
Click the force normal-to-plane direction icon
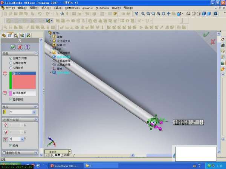pos(5,139)
